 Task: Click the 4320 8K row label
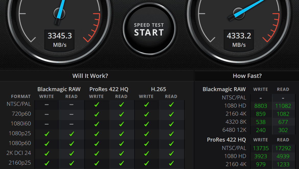click(x=236, y=122)
